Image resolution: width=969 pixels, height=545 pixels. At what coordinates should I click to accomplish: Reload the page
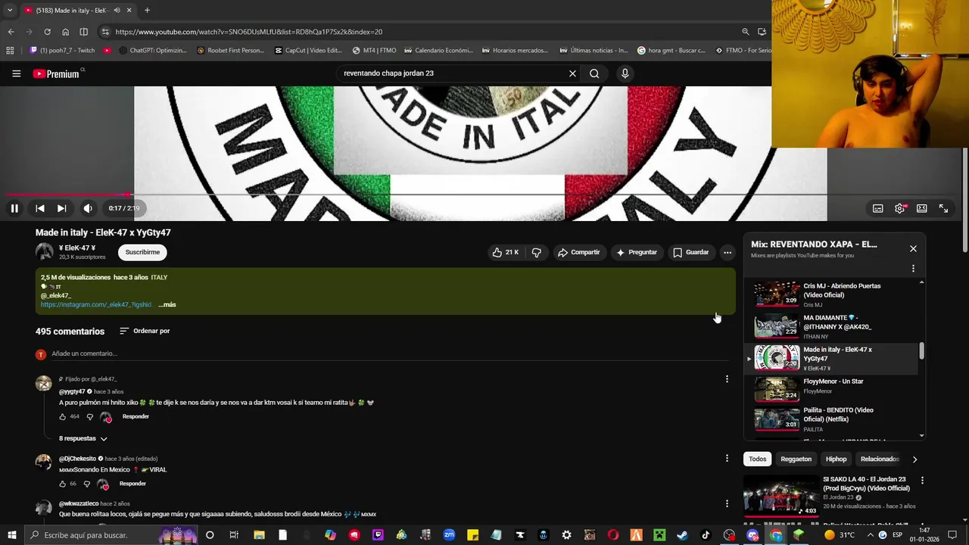(x=47, y=32)
